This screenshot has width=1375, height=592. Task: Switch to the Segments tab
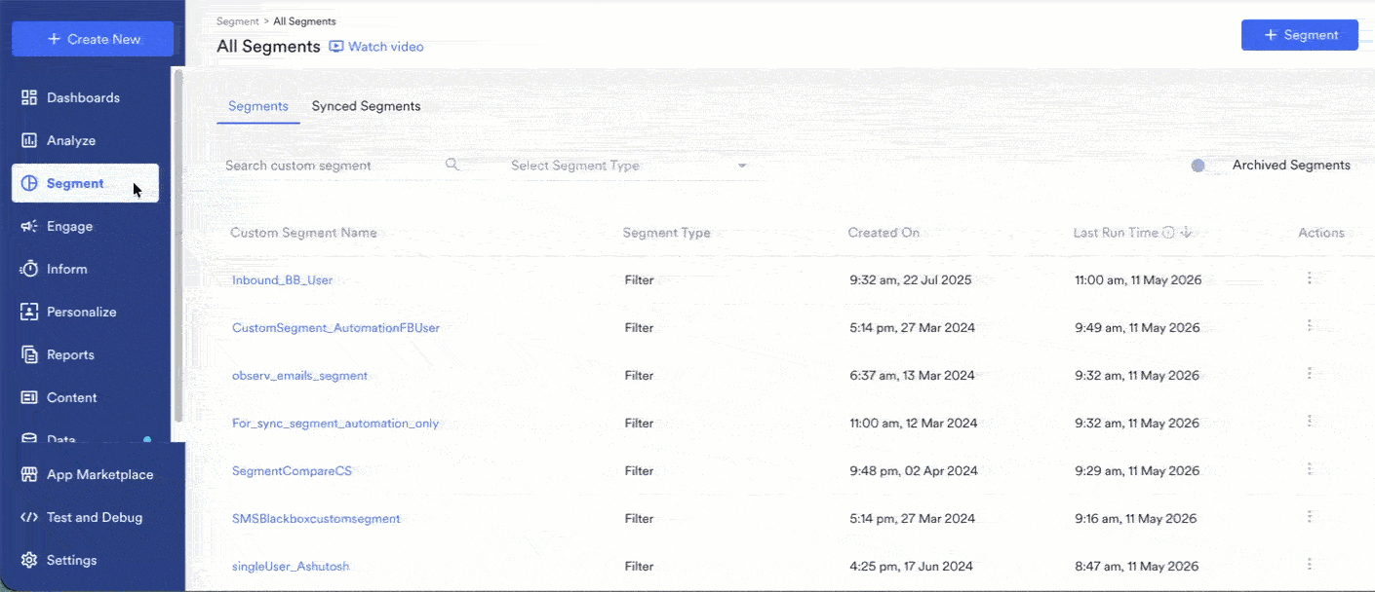click(x=258, y=106)
